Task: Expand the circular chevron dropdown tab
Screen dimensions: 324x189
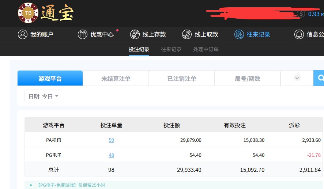Action: point(297,78)
